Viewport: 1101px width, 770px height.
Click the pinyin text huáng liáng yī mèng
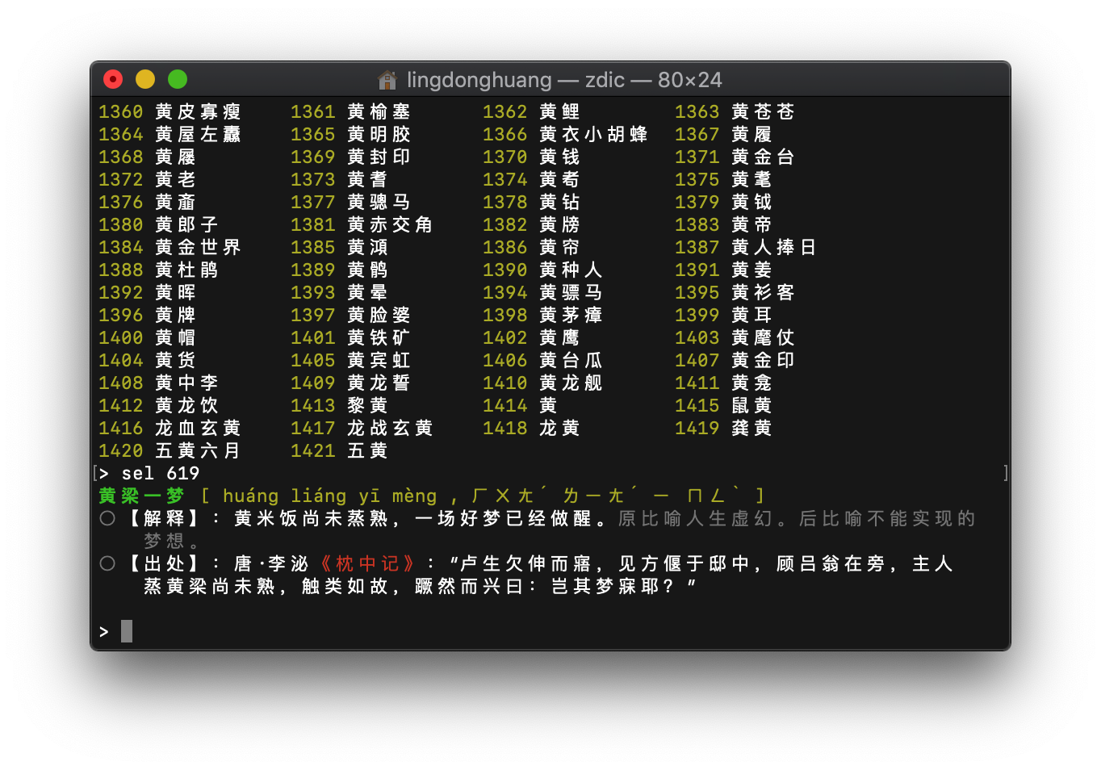329,496
